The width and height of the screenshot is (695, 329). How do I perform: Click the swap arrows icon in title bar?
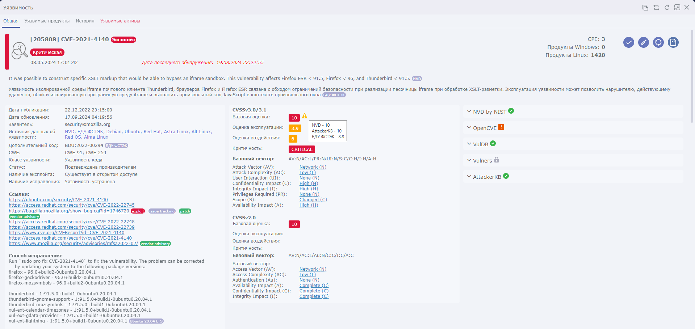[x=656, y=8]
